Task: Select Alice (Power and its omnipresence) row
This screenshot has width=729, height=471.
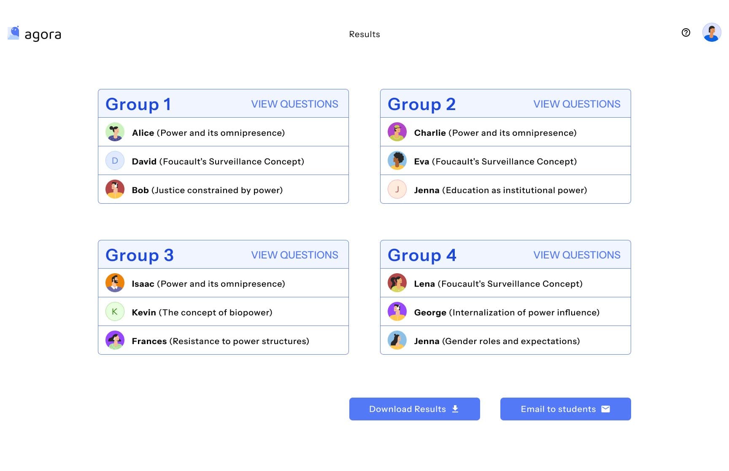Action: tap(223, 132)
